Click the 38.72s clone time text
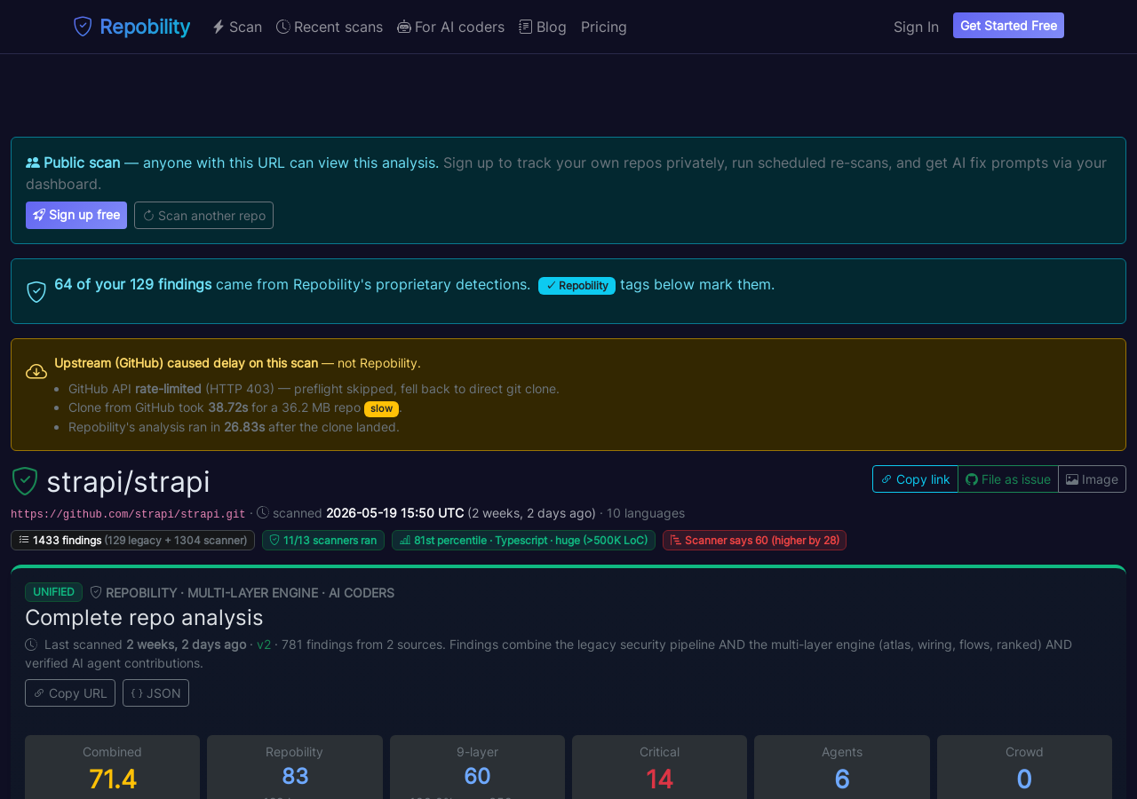Image resolution: width=1137 pixels, height=799 pixels. [x=227, y=408]
